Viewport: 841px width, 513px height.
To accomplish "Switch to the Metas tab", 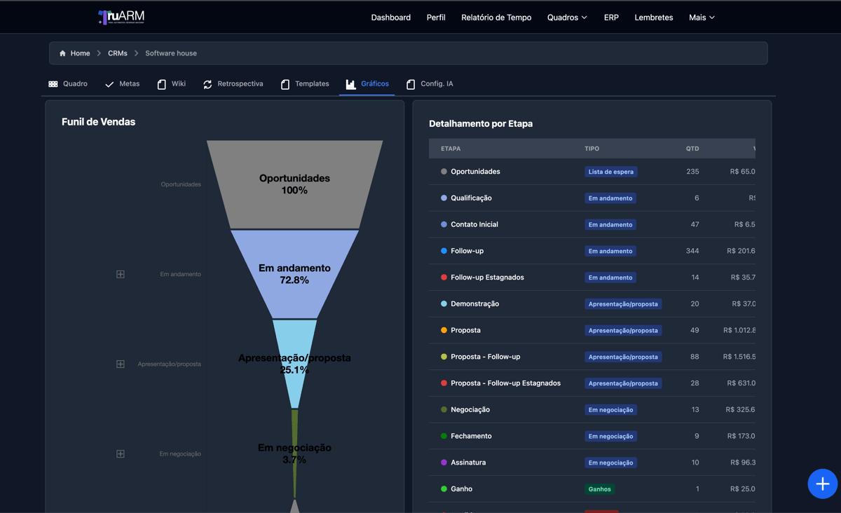I will (122, 84).
